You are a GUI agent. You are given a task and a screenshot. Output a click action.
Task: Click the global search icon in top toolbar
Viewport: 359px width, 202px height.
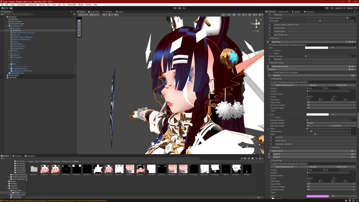[x=331, y=8]
